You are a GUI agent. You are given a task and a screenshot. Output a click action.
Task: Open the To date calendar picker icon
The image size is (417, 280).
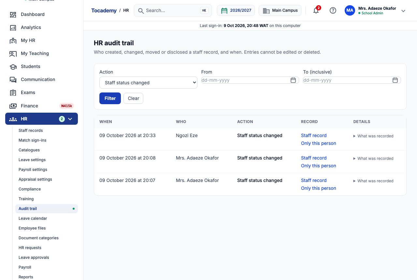[x=395, y=80]
